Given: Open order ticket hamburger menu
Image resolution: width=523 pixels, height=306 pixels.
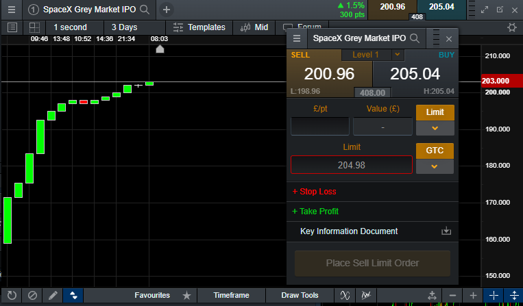Looking at the screenshot, I should pos(297,38).
